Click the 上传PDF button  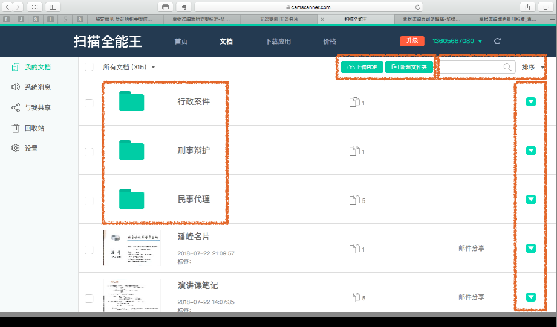[x=362, y=67]
